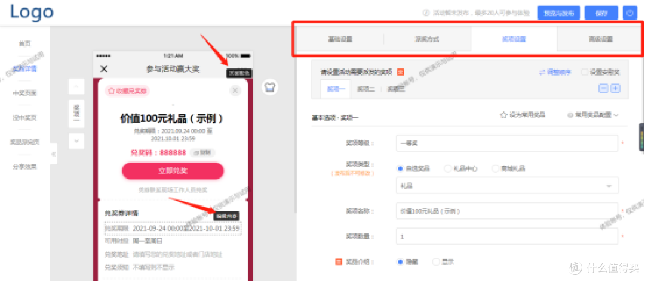The image size is (645, 281).
Task: Select 隐藏 radio for 奖品介绍
Action: click(400, 261)
